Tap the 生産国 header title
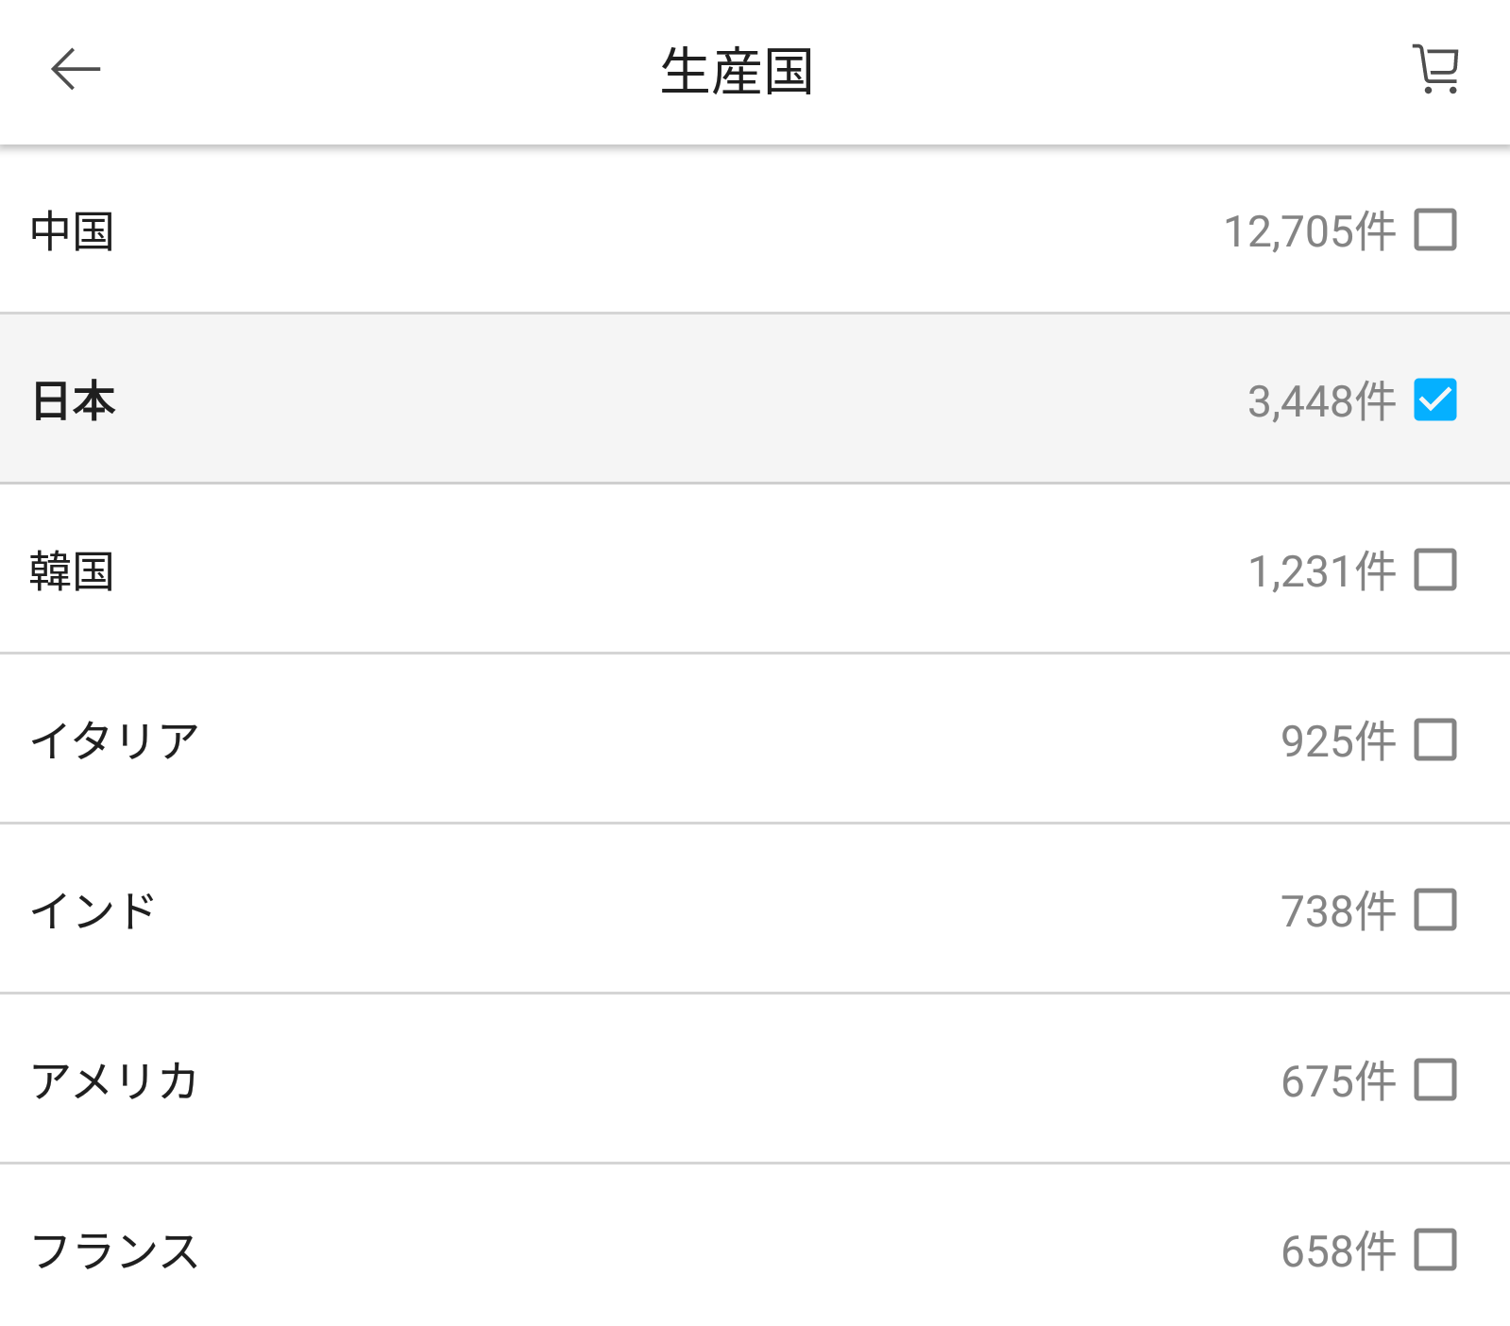Screen dimensions: 1510x1326 tap(741, 67)
